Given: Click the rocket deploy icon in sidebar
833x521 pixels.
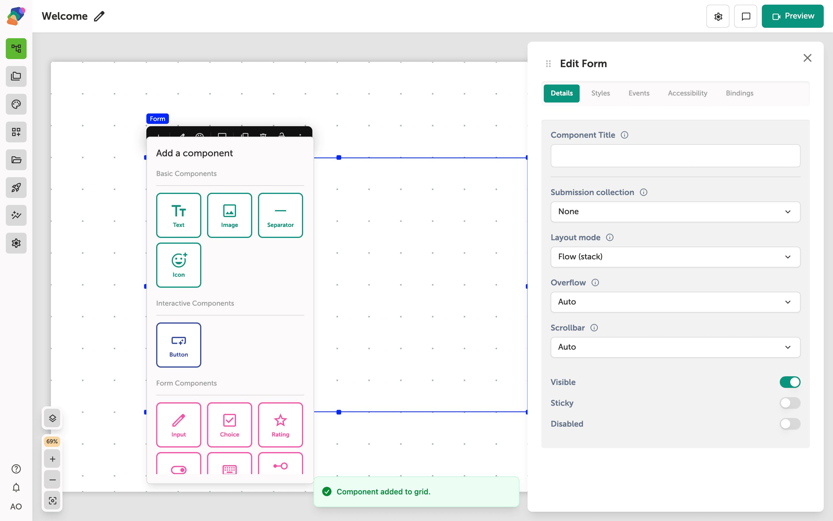Looking at the screenshot, I should pos(16,188).
